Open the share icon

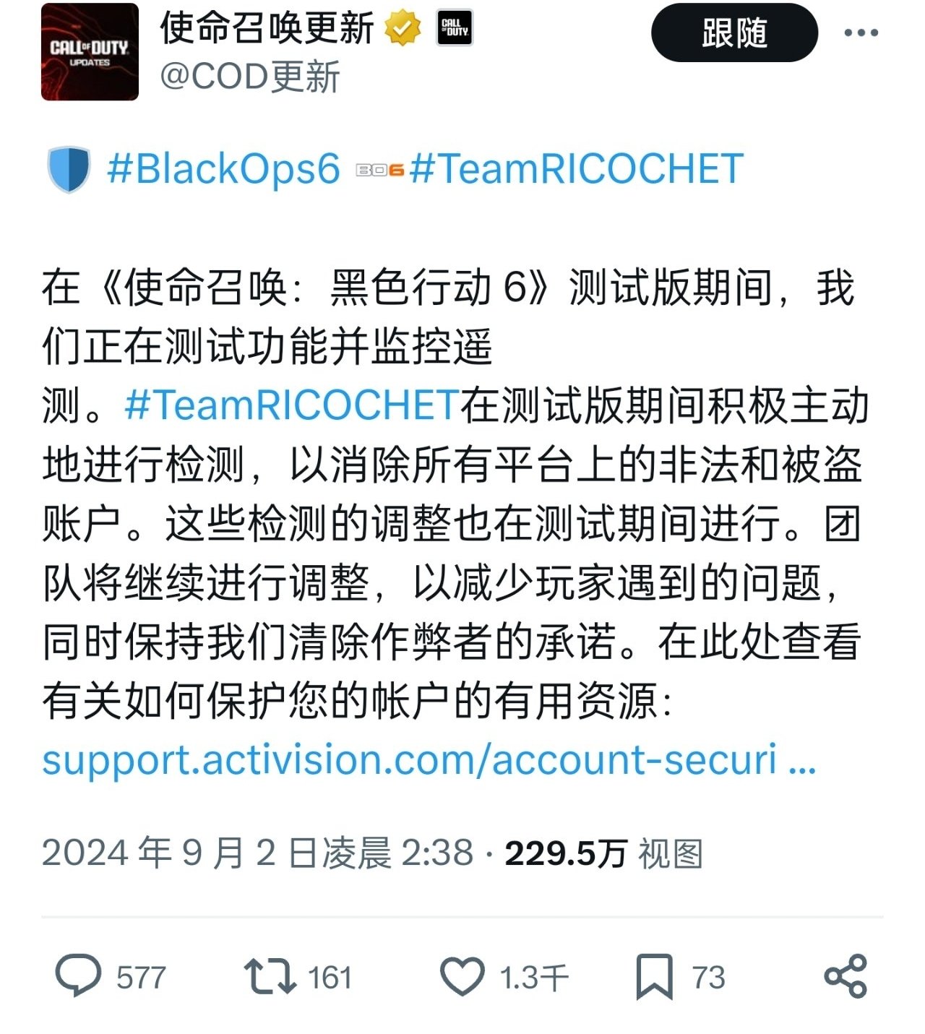point(846,976)
